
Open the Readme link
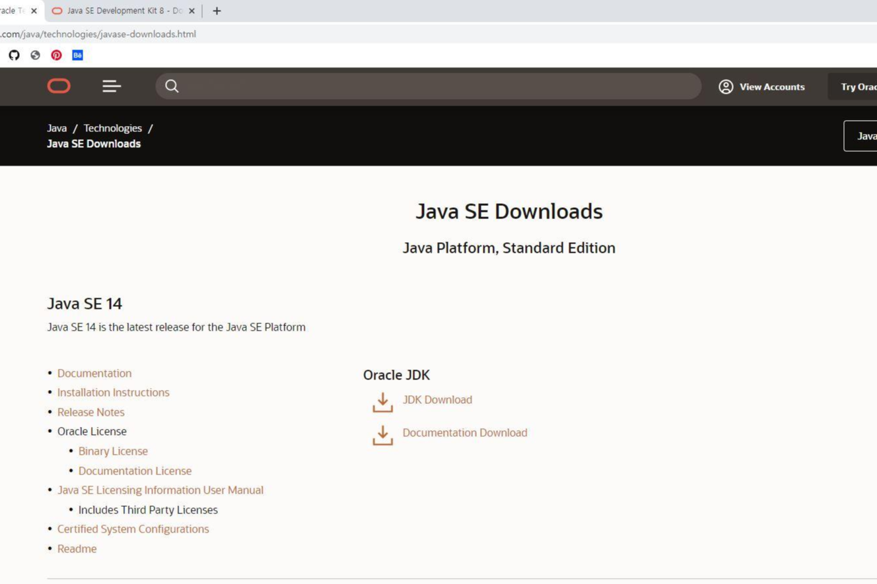(77, 549)
